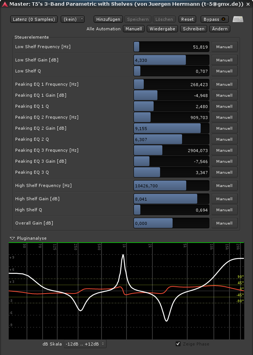Viewport: 253px width, 355px height.
Task: Close the plugin window with the X button
Action: pos(248,4)
